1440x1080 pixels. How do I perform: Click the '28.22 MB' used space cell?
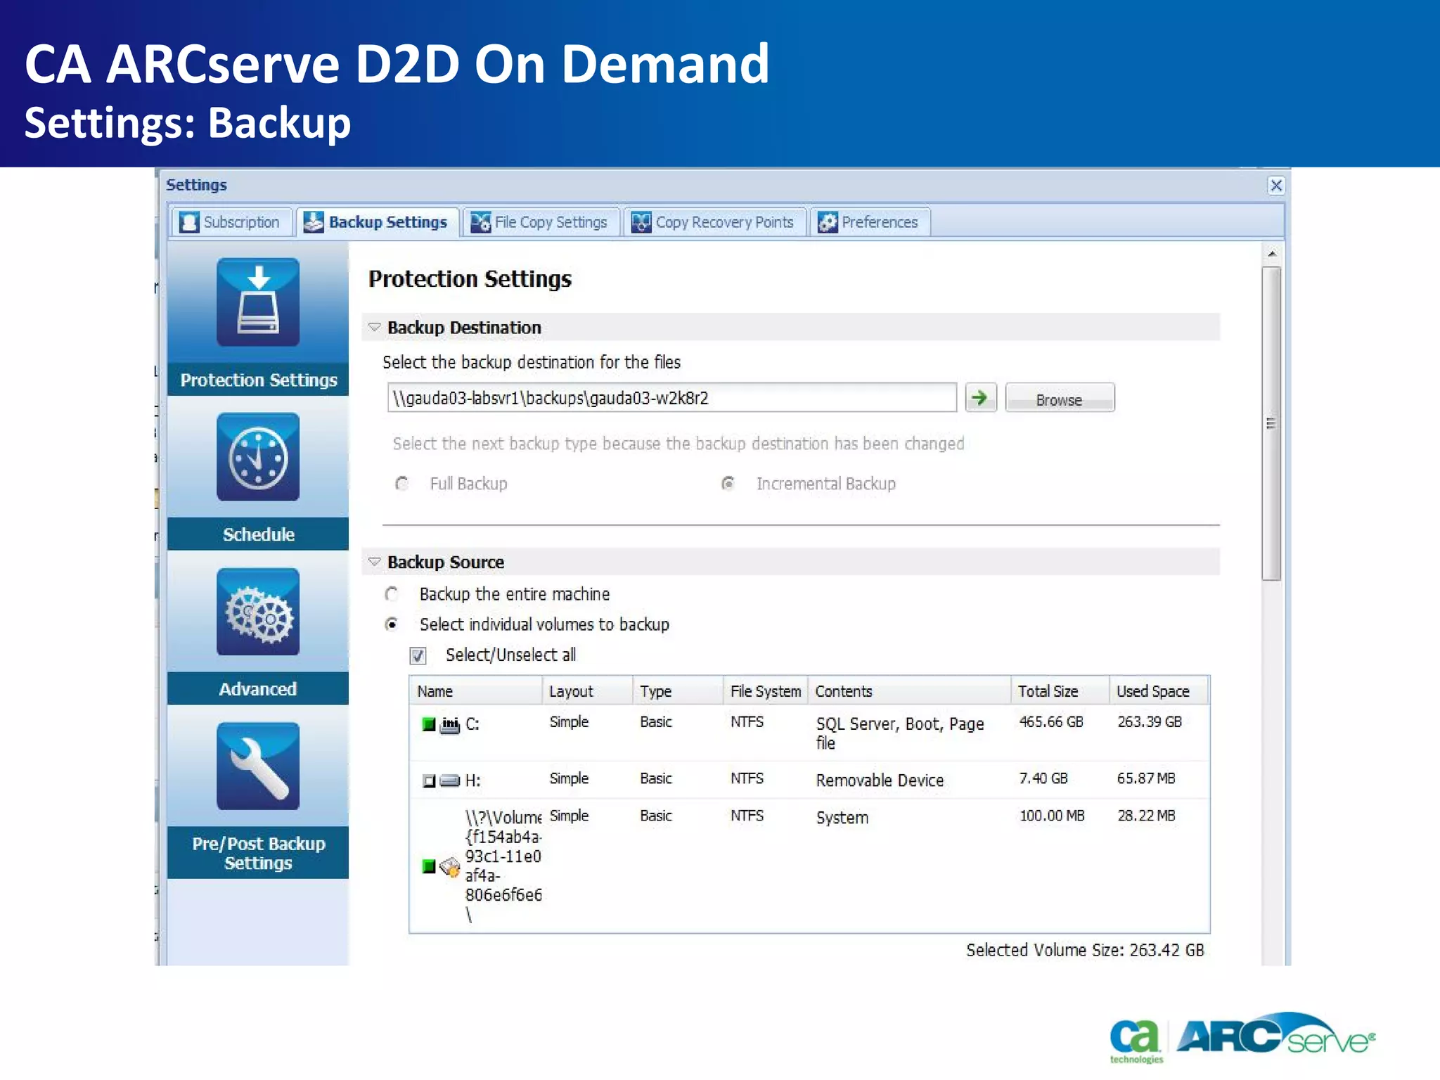tap(1146, 816)
